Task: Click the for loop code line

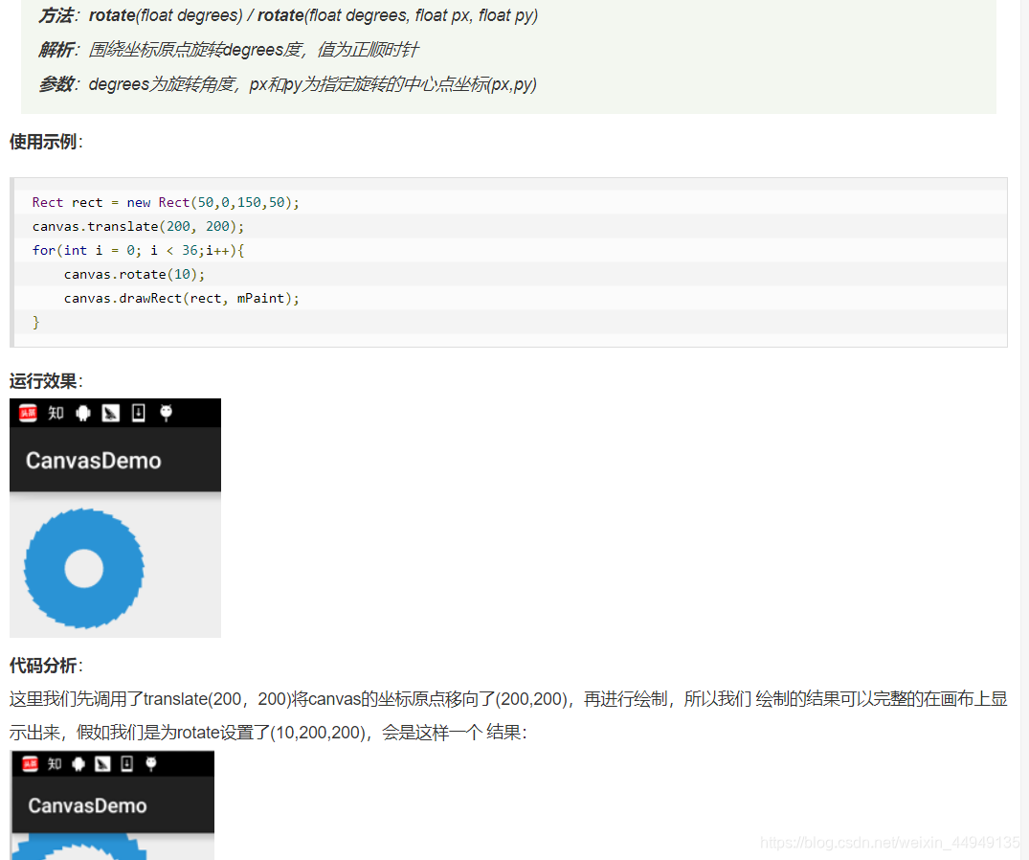Action: pyautogui.click(x=139, y=250)
